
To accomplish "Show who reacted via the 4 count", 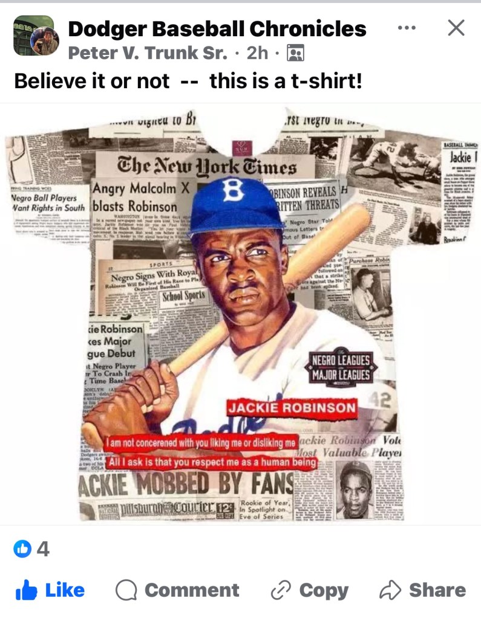I will pos(43,549).
